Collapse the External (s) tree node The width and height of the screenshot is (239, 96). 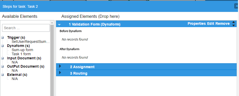click(3, 75)
